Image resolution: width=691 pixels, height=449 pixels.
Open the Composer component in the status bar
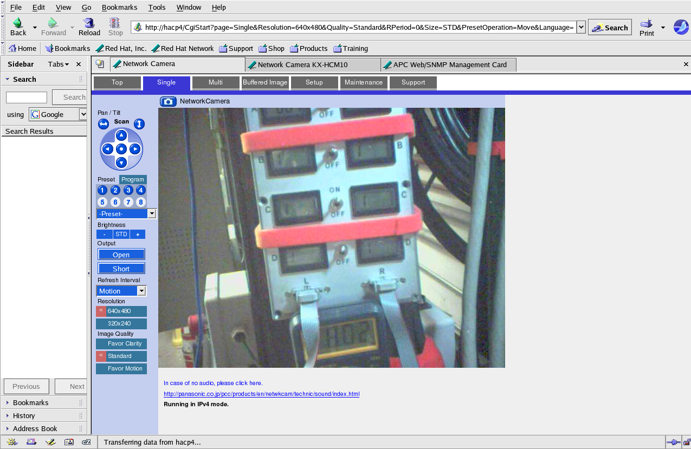(x=50, y=442)
